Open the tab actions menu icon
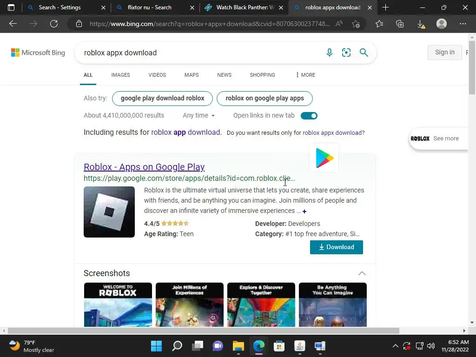This screenshot has height=357, width=476. coord(11,7)
